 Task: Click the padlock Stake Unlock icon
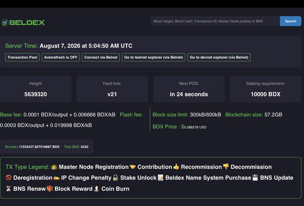pos(115,177)
